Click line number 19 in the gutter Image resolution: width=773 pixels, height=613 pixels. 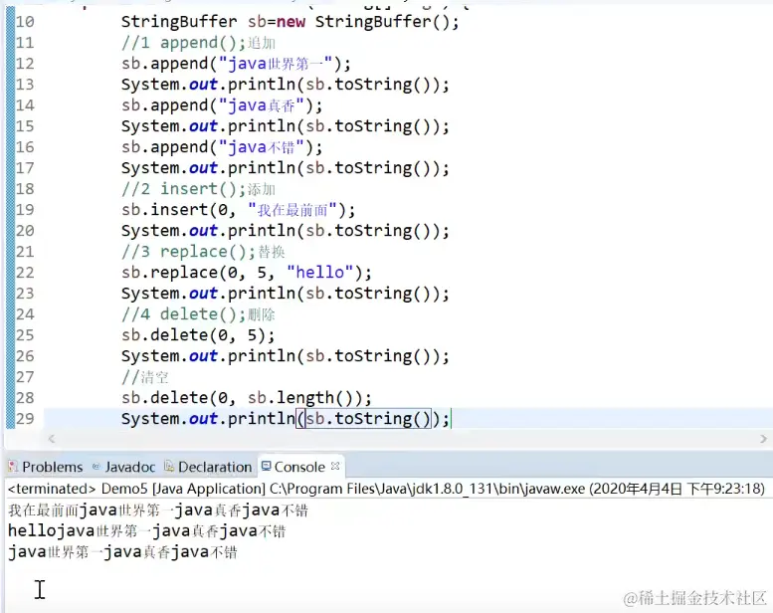point(25,210)
